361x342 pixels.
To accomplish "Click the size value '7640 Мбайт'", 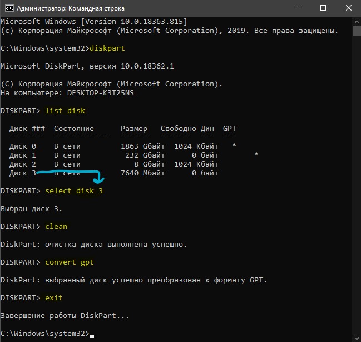I will click(143, 173).
